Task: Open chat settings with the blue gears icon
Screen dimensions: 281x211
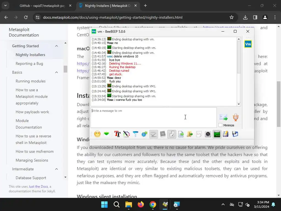Action: (144, 134)
